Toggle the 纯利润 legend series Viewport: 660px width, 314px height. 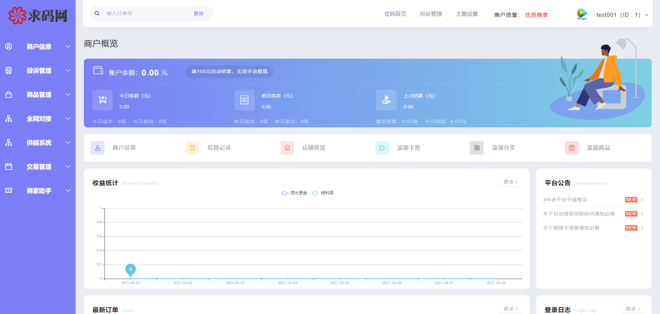(x=322, y=193)
